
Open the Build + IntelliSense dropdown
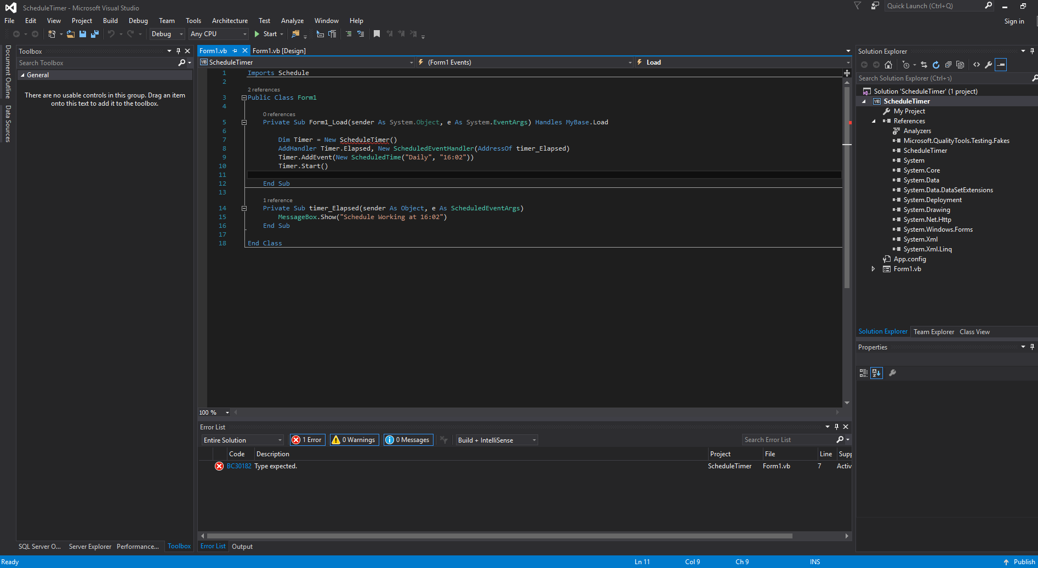pyautogui.click(x=497, y=440)
